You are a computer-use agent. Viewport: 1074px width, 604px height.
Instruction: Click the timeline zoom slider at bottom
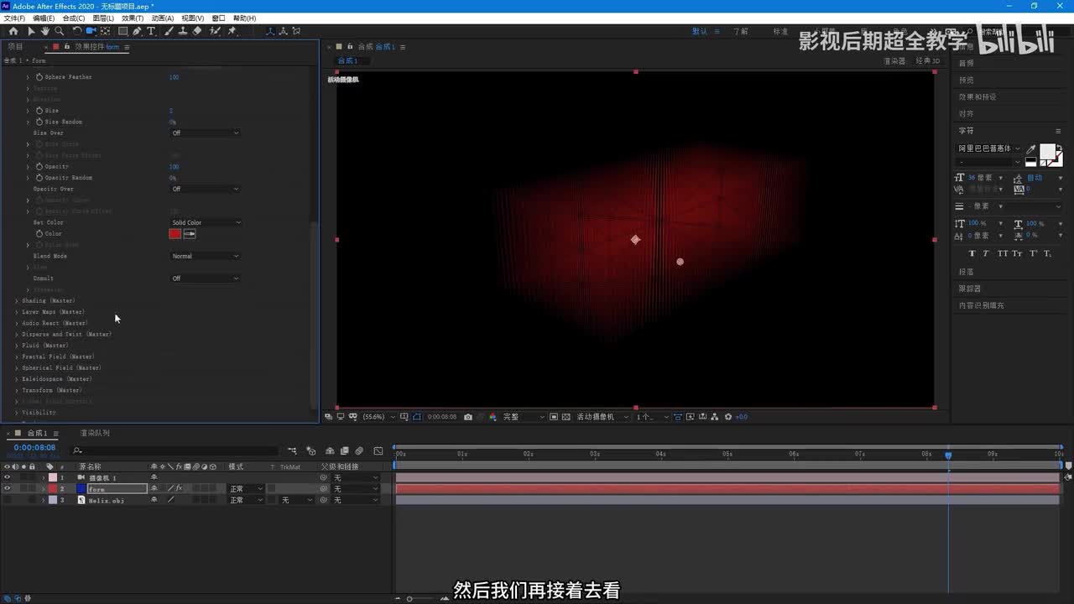pyautogui.click(x=409, y=598)
